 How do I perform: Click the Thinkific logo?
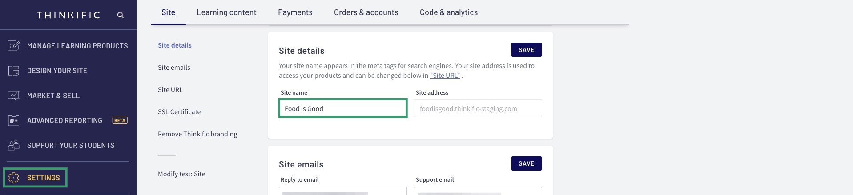(x=68, y=15)
